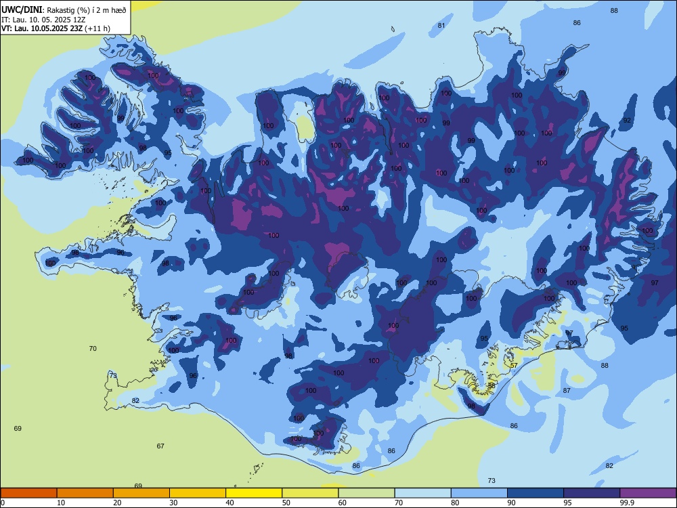677x508 pixels.
Task: Click the pale blue 70–80 legend swatch
Action: [x=422, y=493]
